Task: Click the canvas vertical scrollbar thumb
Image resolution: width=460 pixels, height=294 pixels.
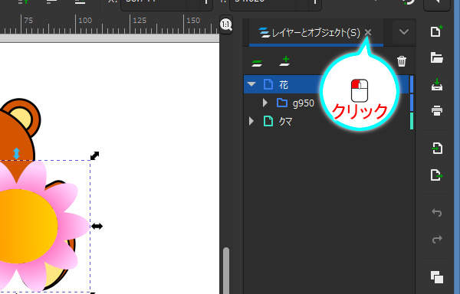Action: coord(226,270)
